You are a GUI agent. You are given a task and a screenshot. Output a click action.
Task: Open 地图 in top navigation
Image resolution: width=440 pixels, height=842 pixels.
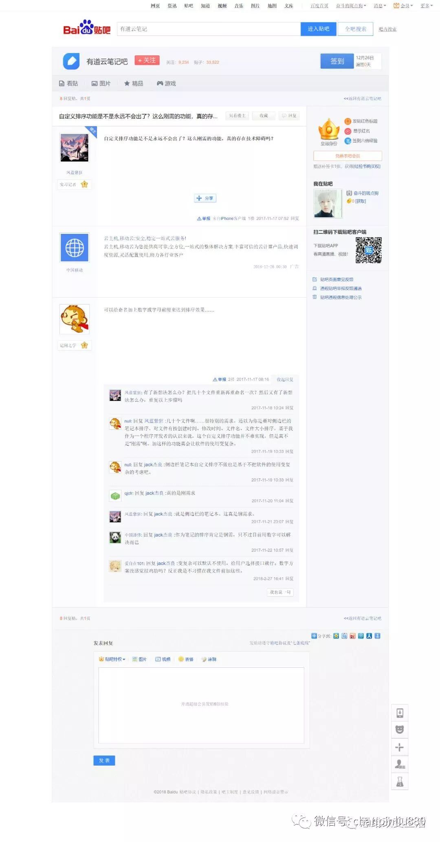[x=272, y=6]
